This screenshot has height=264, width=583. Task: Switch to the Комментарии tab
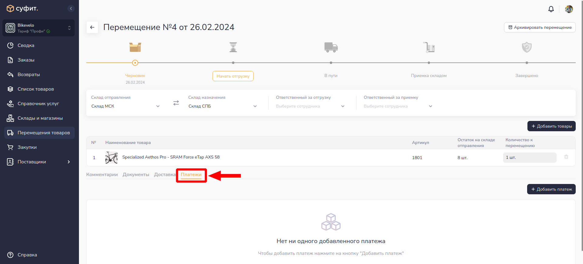point(102,175)
